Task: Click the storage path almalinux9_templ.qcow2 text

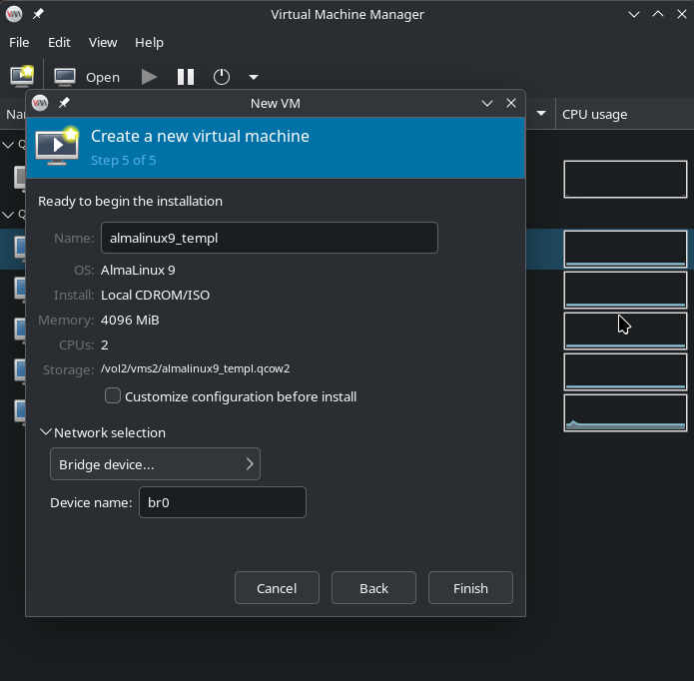Action: pyautogui.click(x=195, y=368)
